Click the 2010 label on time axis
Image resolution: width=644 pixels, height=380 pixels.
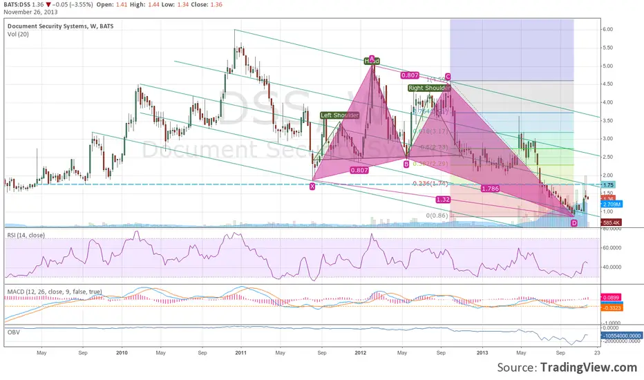(x=122, y=353)
